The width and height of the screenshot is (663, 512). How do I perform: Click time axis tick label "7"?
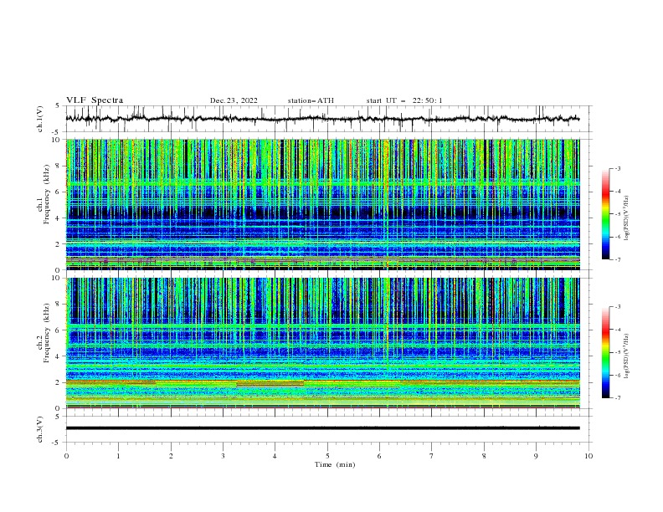pos(432,456)
